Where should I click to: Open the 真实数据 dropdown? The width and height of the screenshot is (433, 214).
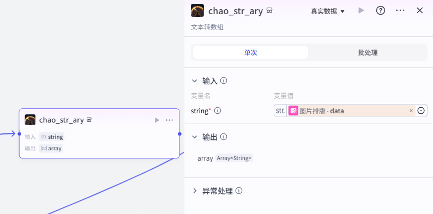tap(328, 11)
